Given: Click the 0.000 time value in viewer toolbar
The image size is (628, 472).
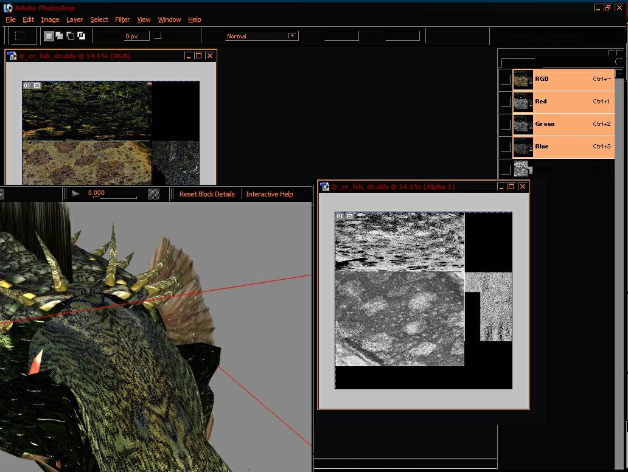Looking at the screenshot, I should pos(96,193).
